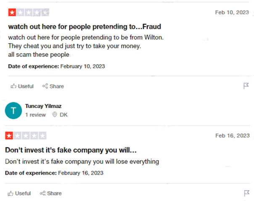Click the Feb 10, 2023 date stamp
Image resolution: width=254 pixels, height=201 pixels.
(232, 13)
